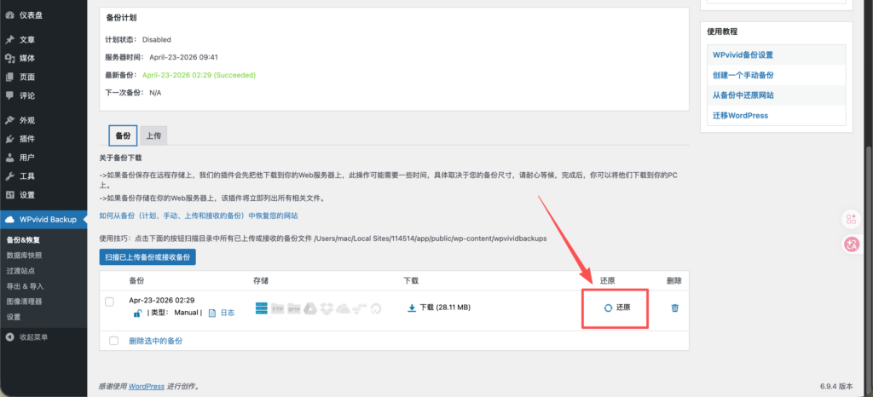Click the 文章 menu label

(27, 40)
